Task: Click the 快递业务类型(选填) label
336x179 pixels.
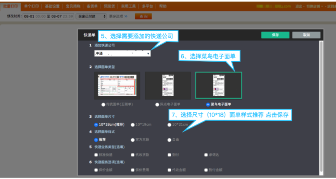Action: tap(109, 147)
